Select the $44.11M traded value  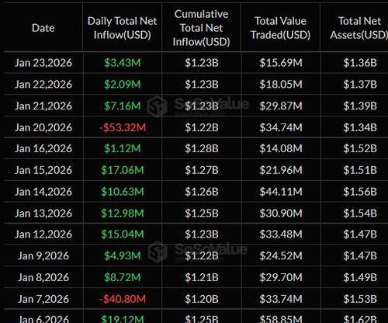[x=281, y=192]
